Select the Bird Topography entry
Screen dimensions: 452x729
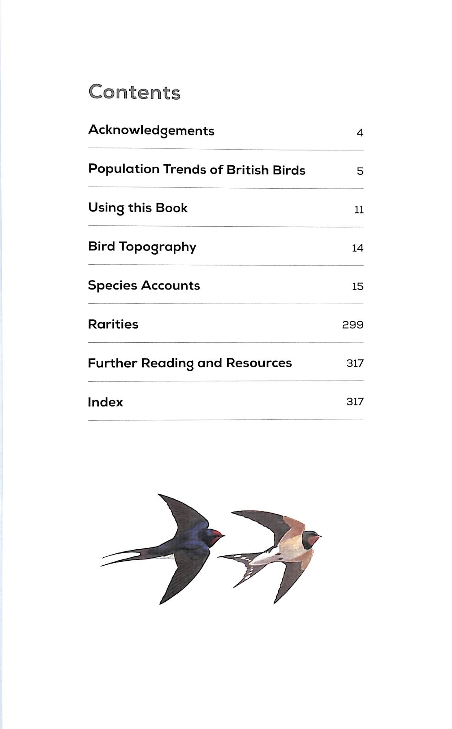click(142, 247)
